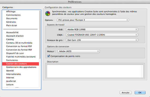The height and width of the screenshot is (97, 150).
Task: Click the Annuler button
Action: pyautogui.click(x=126, y=92)
